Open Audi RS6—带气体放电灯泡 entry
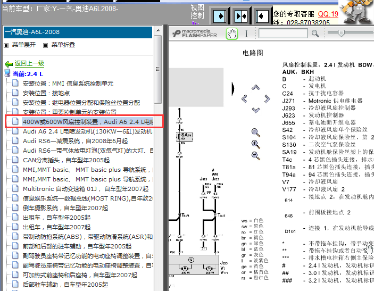The height and width of the screenshot is (291, 374). tap(88, 151)
